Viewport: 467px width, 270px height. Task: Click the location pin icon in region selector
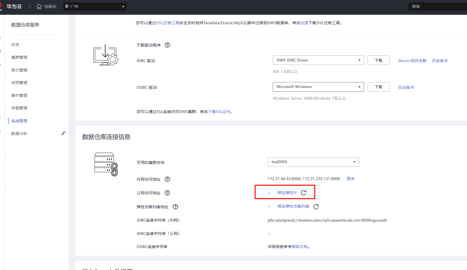tap(67, 6)
